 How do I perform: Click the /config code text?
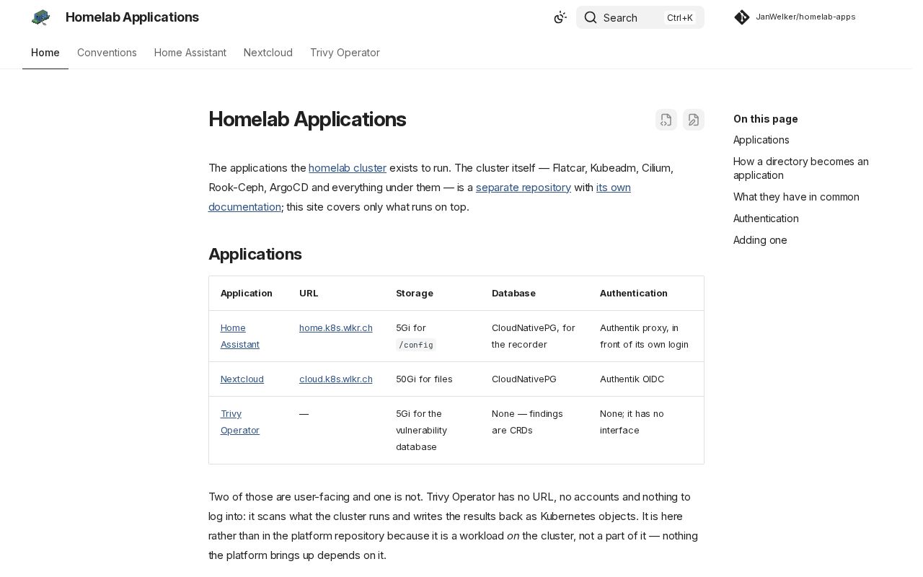coord(416,345)
